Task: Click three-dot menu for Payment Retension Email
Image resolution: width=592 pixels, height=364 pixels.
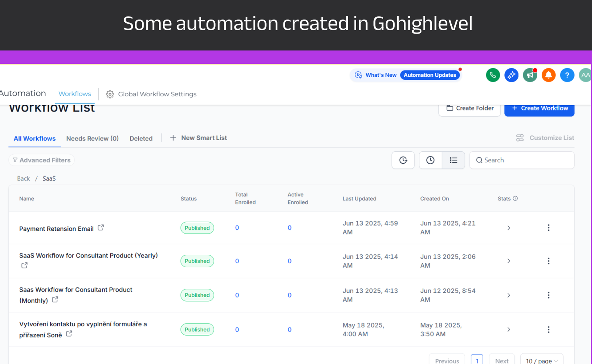Action: [x=548, y=228]
